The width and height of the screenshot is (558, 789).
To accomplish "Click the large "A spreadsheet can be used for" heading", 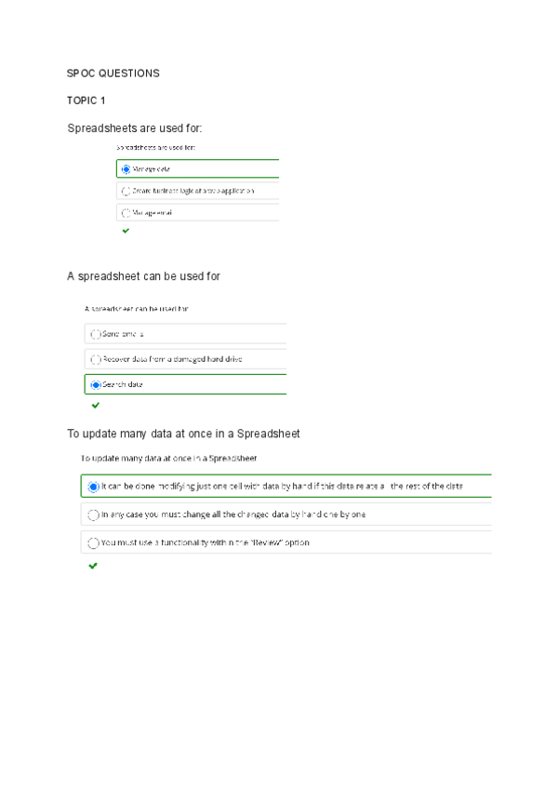I will coord(143,276).
